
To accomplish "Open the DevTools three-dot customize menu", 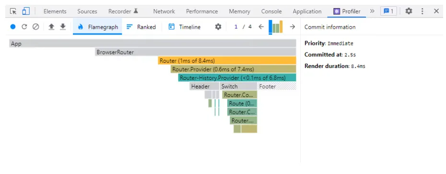I will [x=423, y=11].
